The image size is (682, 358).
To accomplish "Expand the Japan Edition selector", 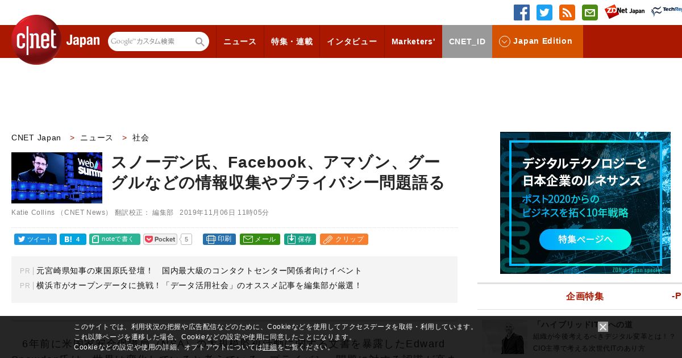I will 538,41.
